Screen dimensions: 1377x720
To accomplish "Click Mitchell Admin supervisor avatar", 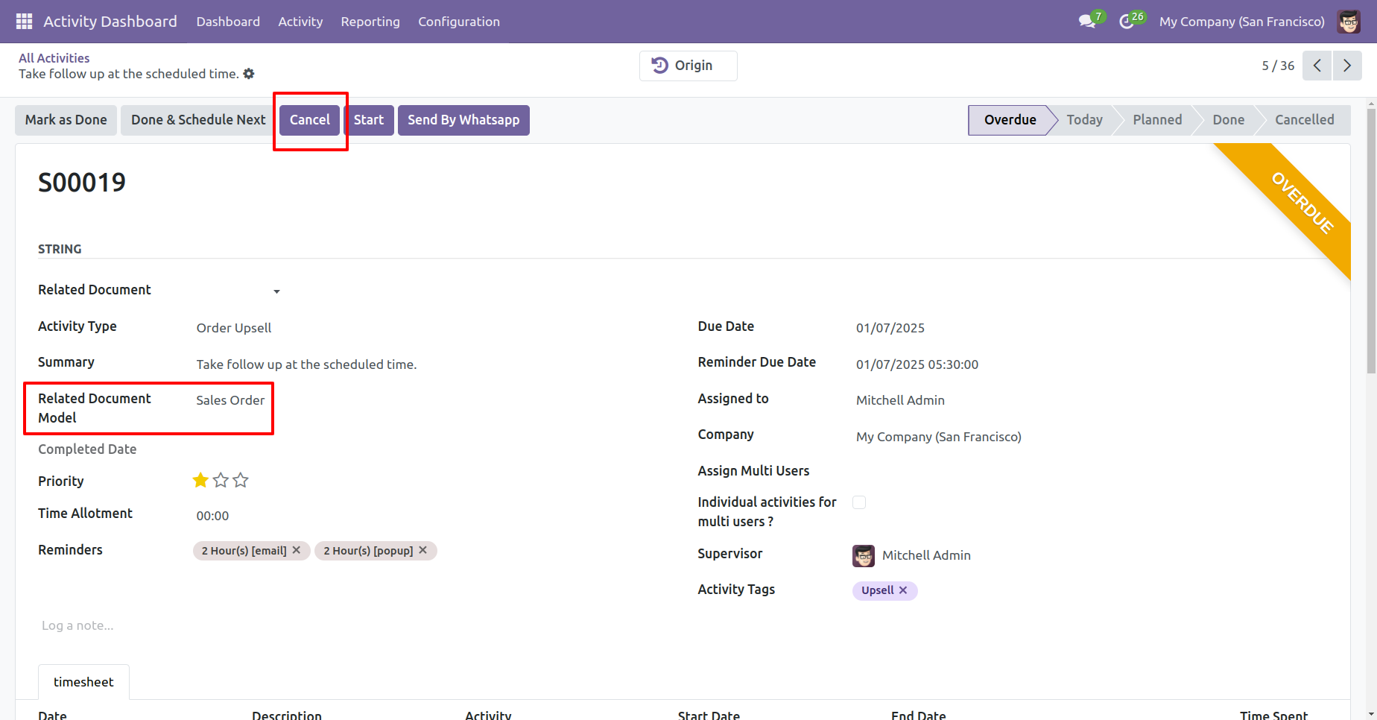I will click(x=864, y=555).
